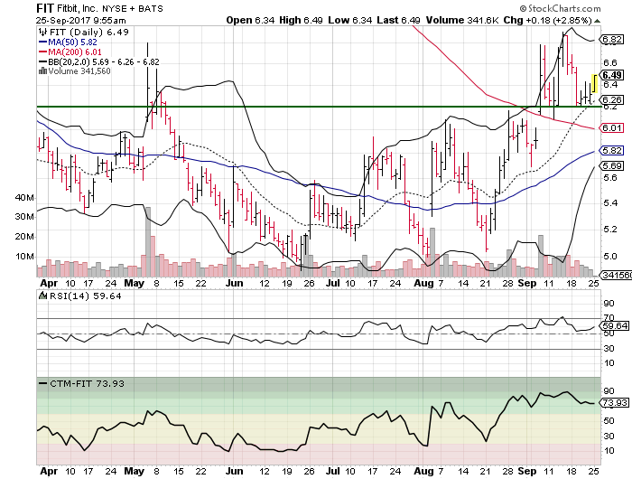Click the blue 5.82 MA(50) flag on the price axis
The image size is (632, 479).
(612, 151)
